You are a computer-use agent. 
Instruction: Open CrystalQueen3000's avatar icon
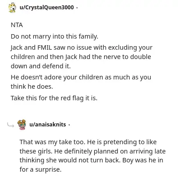click(x=12, y=8)
